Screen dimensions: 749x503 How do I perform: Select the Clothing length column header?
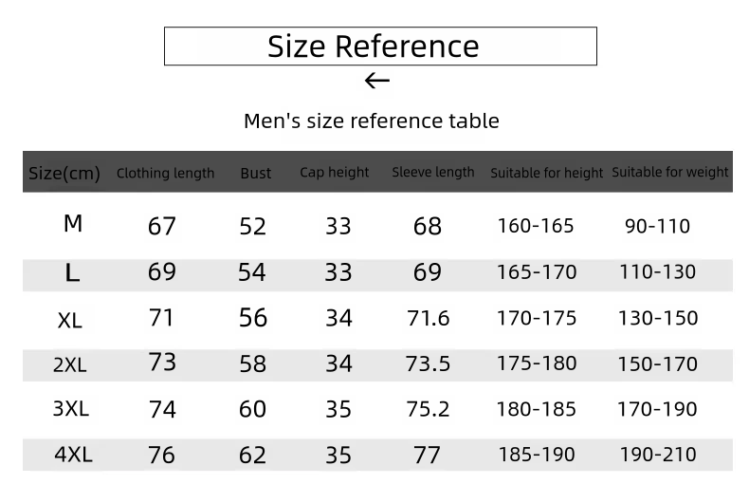pyautogui.click(x=165, y=173)
